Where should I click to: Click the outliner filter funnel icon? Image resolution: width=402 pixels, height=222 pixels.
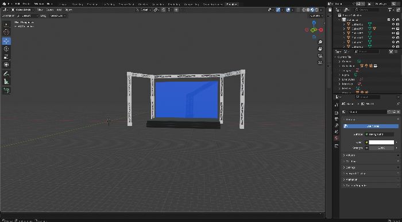click(390, 10)
